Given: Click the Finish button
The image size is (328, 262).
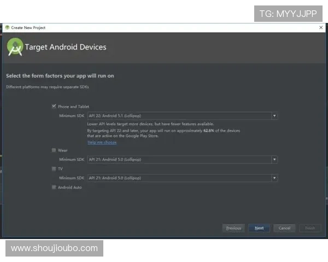Looking at the screenshot, I should [310, 228].
